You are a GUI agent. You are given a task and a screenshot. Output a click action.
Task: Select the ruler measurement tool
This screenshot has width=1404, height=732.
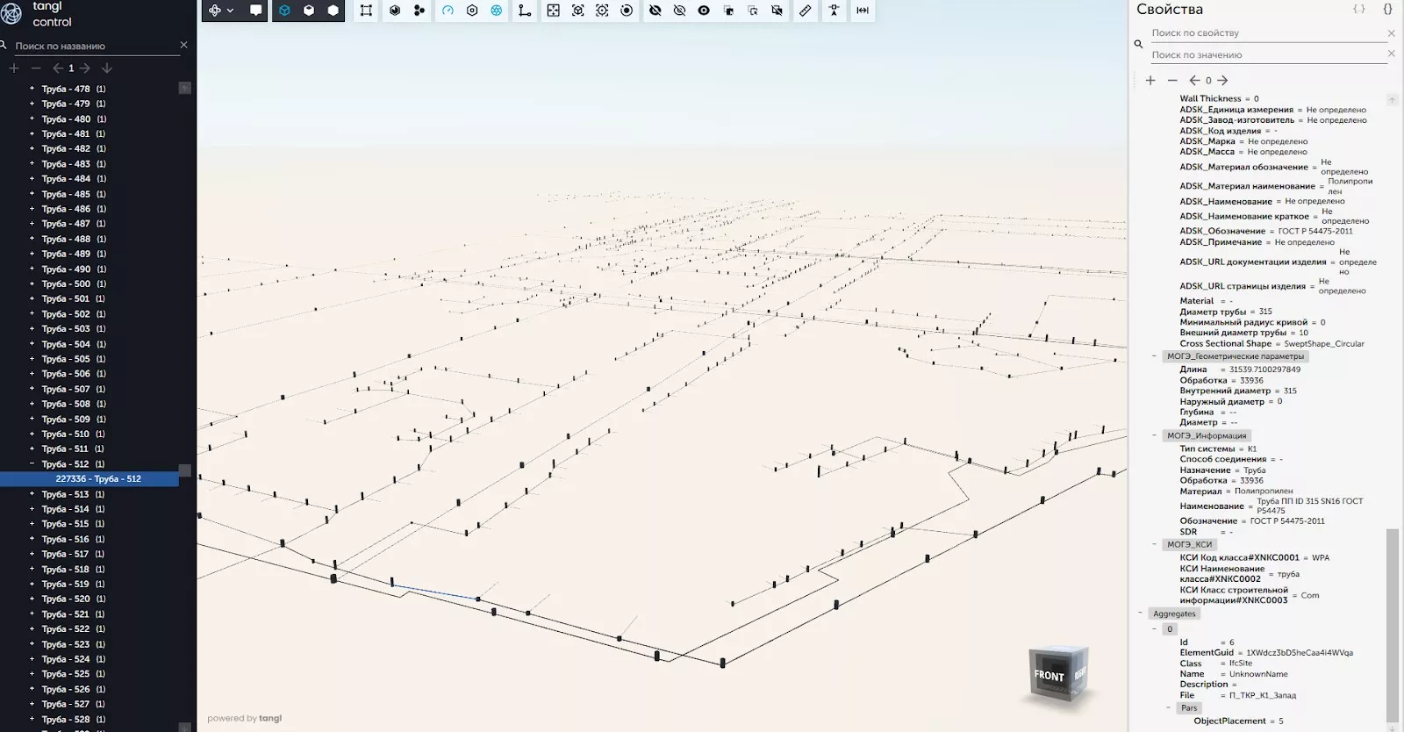(x=806, y=11)
